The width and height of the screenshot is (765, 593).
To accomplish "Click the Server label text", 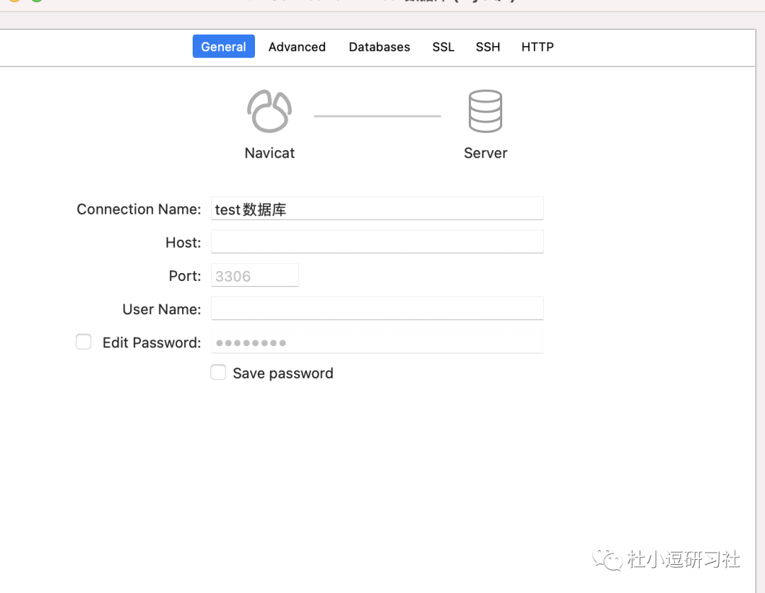I will coord(485,153).
